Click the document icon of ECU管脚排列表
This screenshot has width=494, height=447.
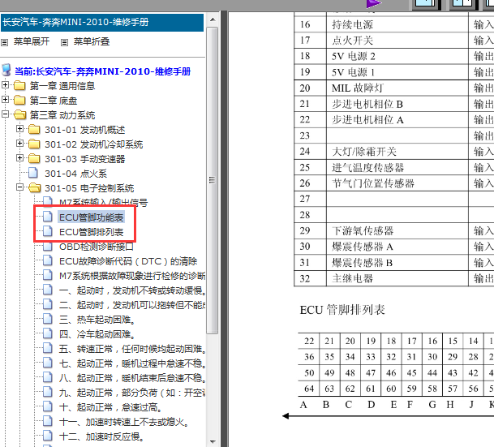tap(48, 231)
